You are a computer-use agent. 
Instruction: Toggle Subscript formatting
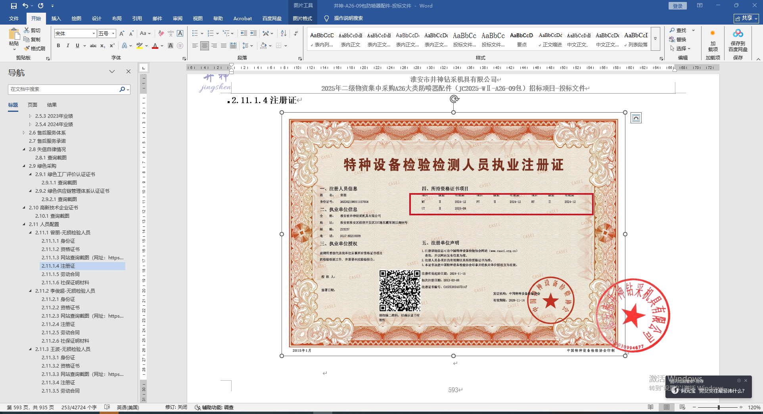[x=103, y=46]
